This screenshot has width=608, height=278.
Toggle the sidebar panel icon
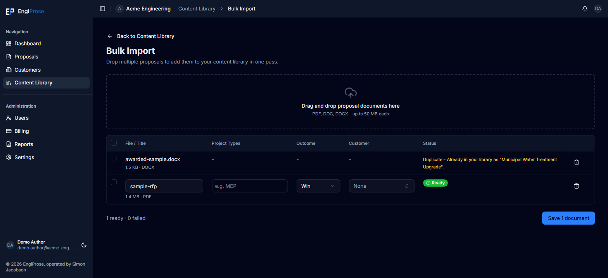[102, 9]
